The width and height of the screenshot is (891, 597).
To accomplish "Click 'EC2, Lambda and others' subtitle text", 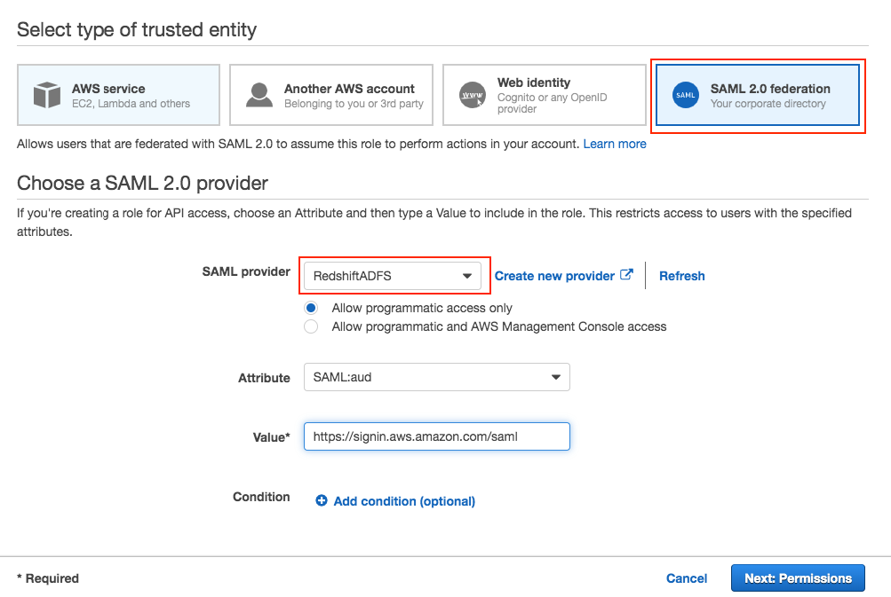I will click(x=131, y=104).
